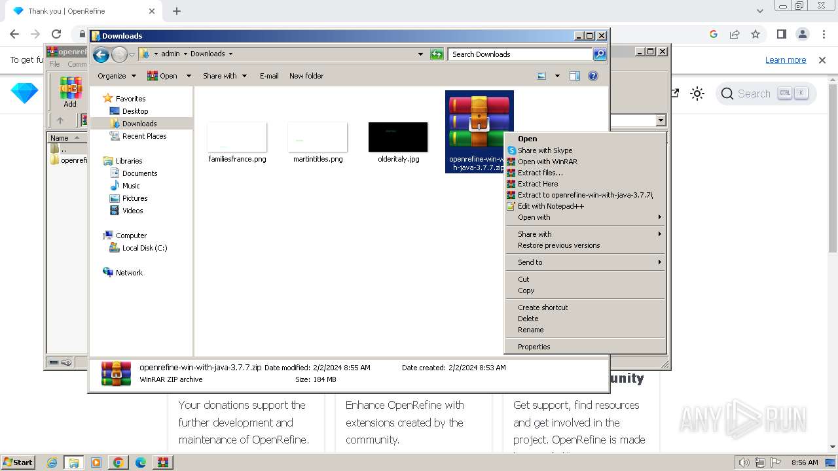Open Learn more link
838x471 pixels.
(x=786, y=60)
